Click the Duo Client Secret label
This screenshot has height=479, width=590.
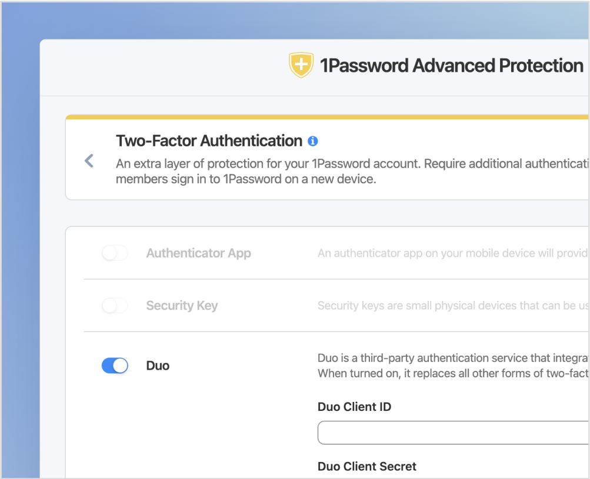coord(366,466)
